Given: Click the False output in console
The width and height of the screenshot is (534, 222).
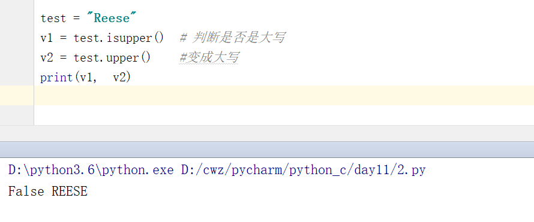Looking at the screenshot, I should coord(26,191).
